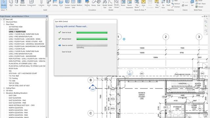The height and width of the screenshot is (118, 210).
Task: Expand the Ceiling Plans node
Action: point(4,88)
